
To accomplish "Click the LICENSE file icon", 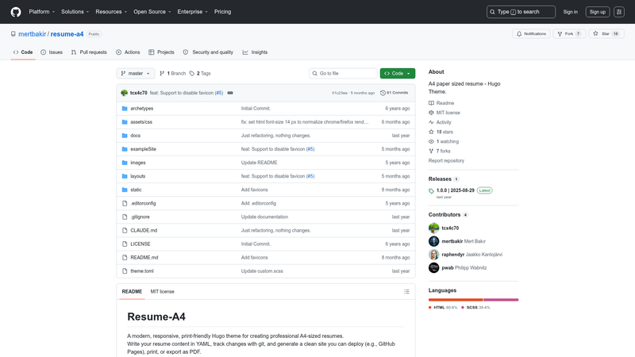I will tap(125, 244).
